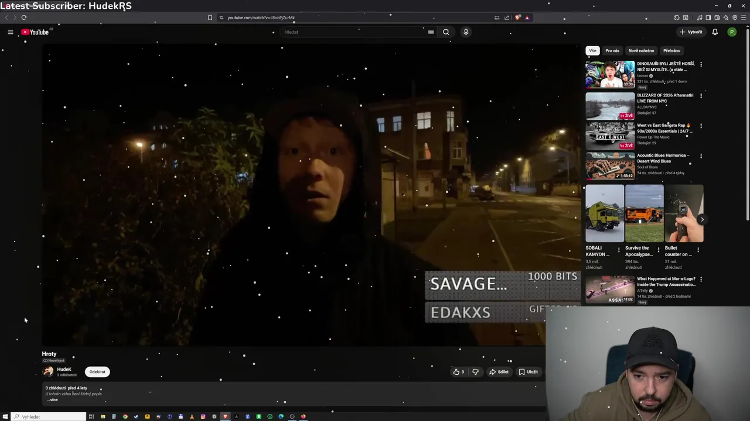Open Brave Shields lion icon

coord(517,18)
